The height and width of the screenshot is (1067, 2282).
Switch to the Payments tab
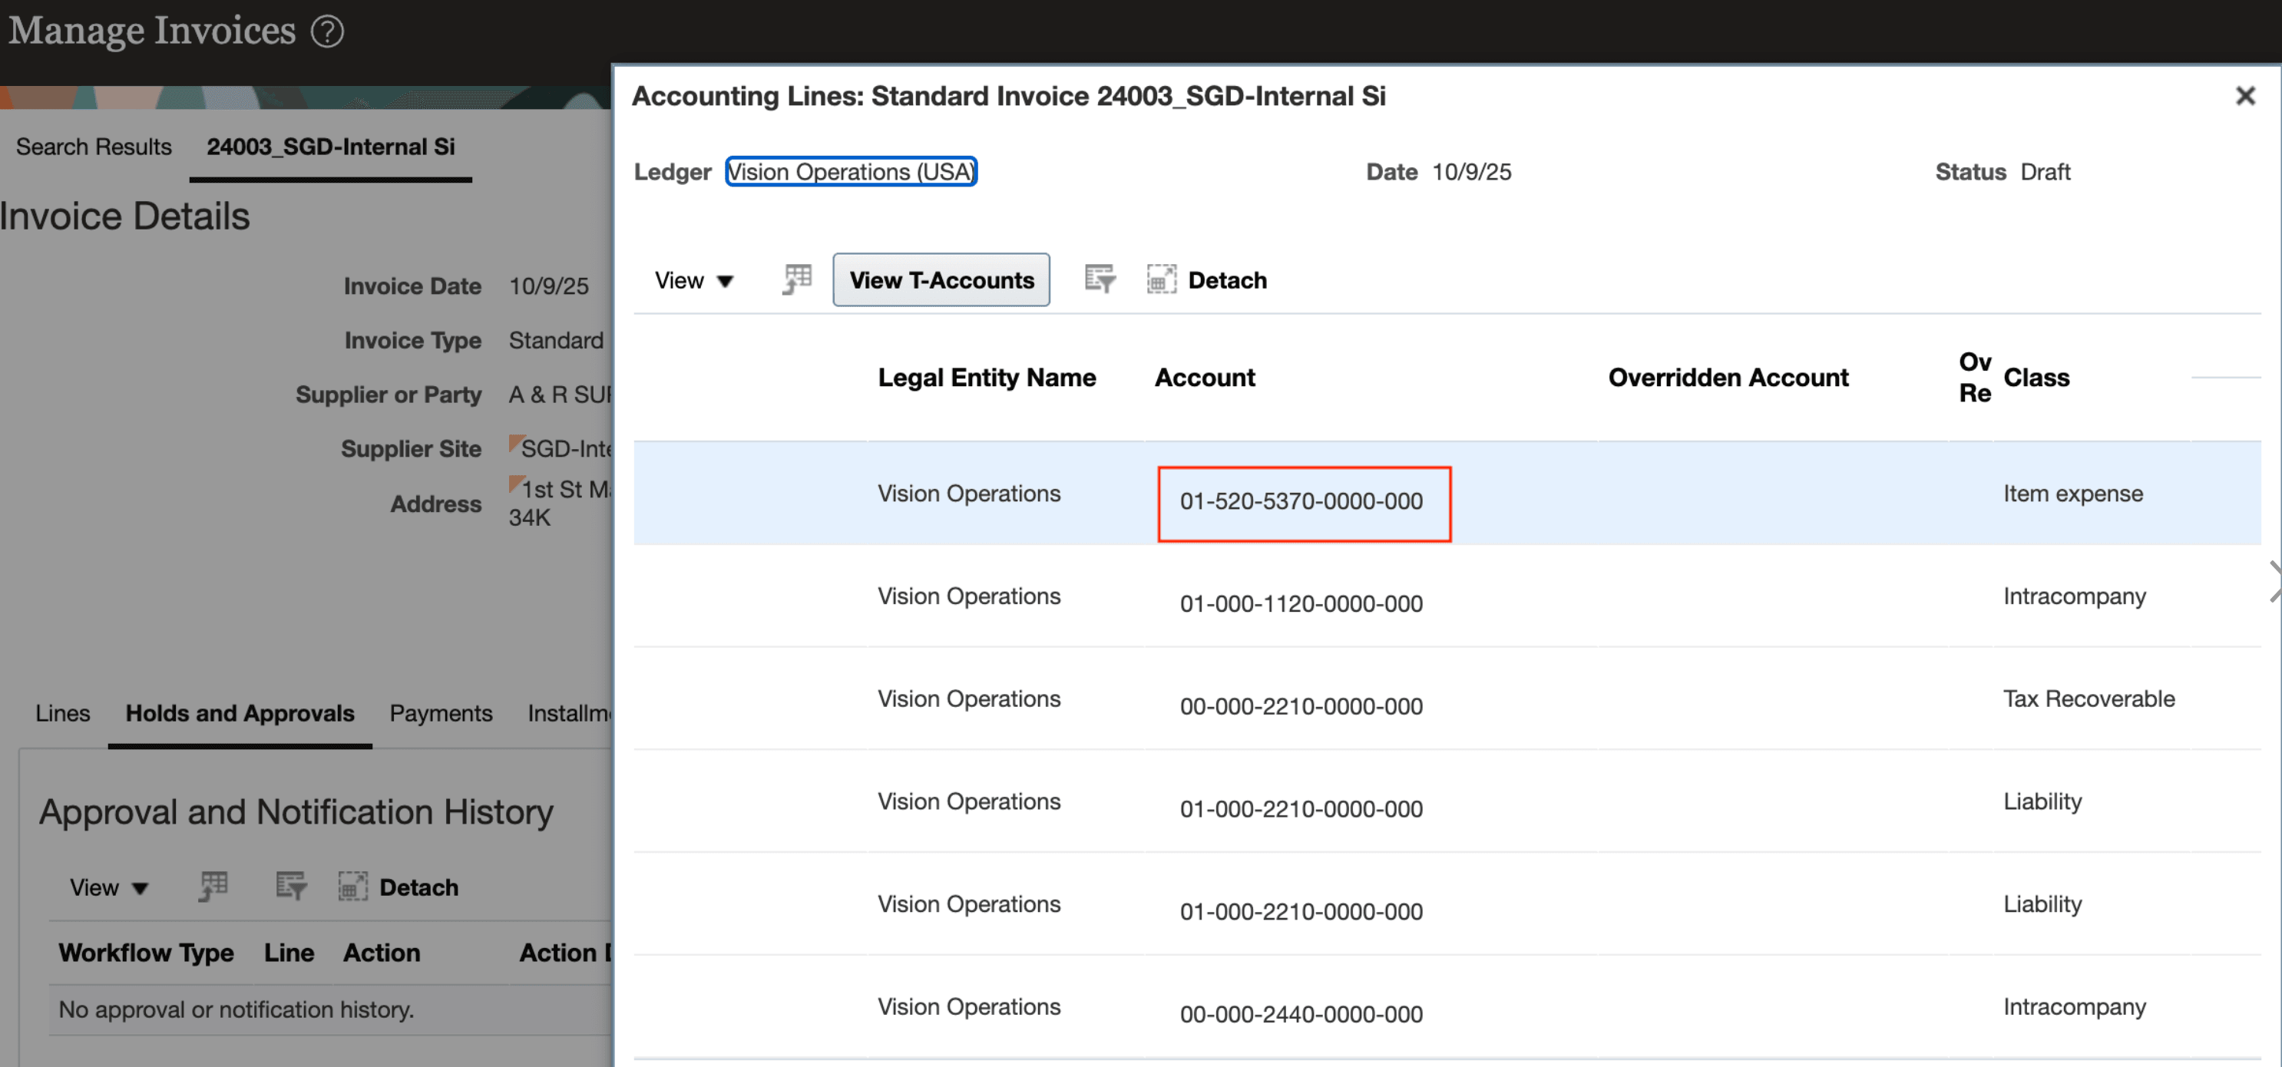pos(440,713)
